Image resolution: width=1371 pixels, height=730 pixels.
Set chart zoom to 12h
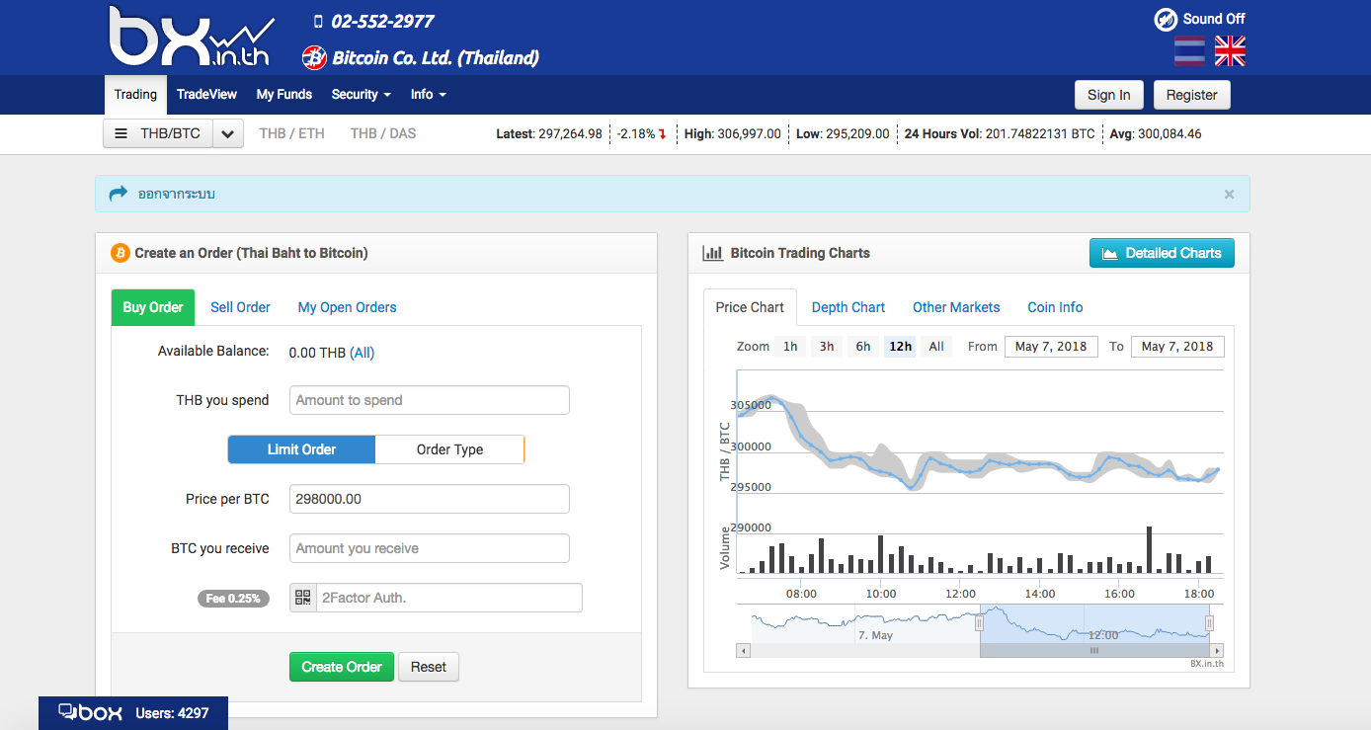[x=900, y=347]
